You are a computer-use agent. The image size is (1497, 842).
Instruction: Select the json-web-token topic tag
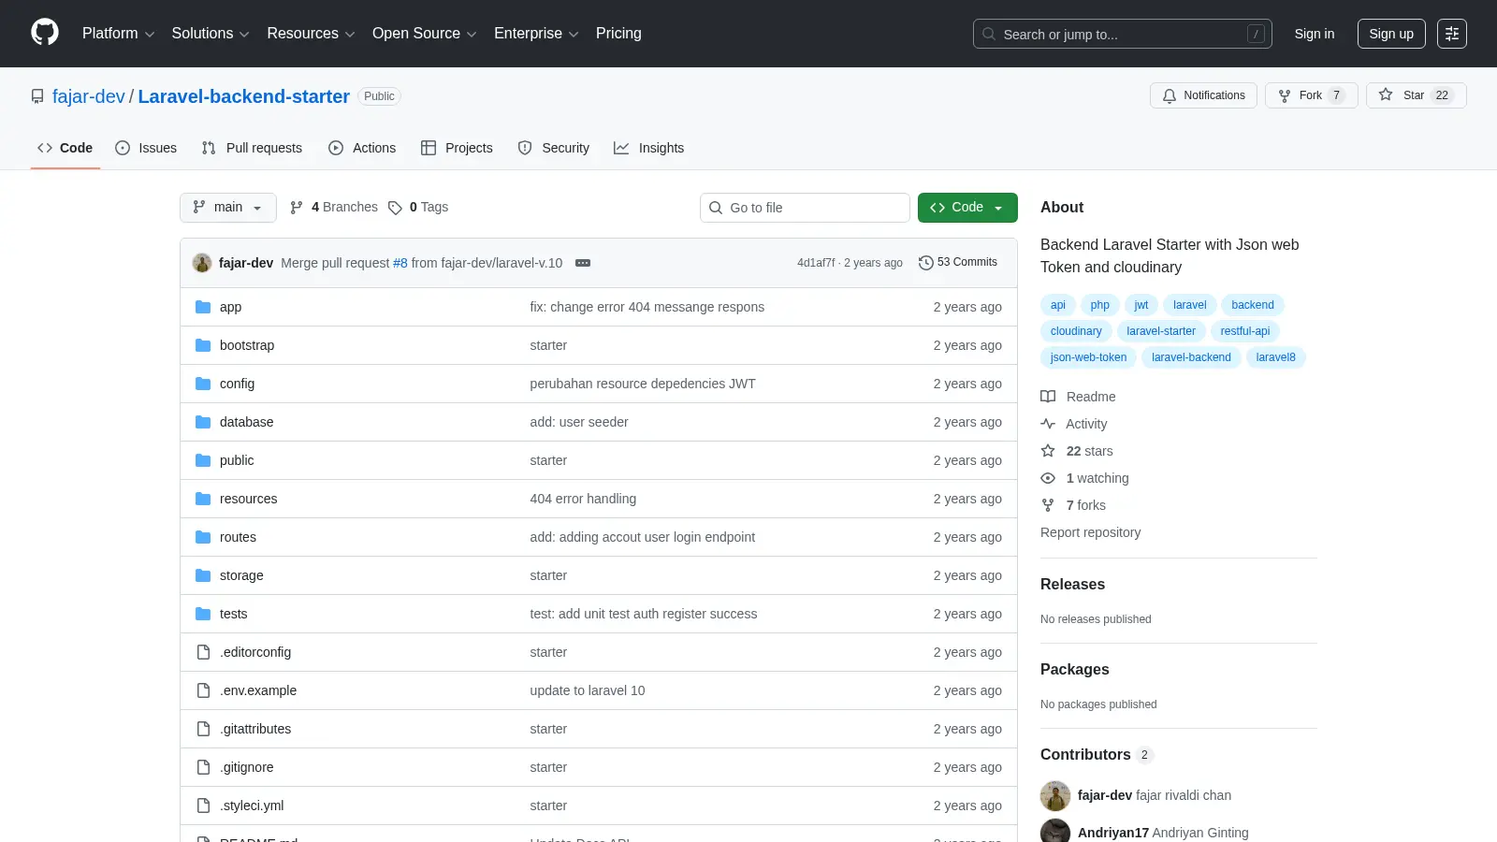click(1089, 357)
